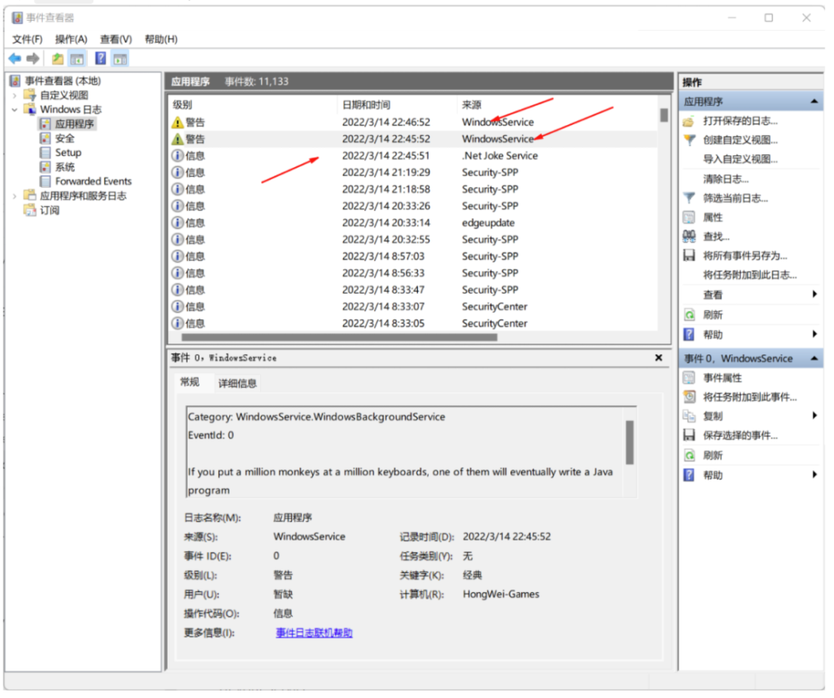Open the 文件(F) menu
Image resolution: width=834 pixels, height=698 pixels.
click(x=28, y=39)
